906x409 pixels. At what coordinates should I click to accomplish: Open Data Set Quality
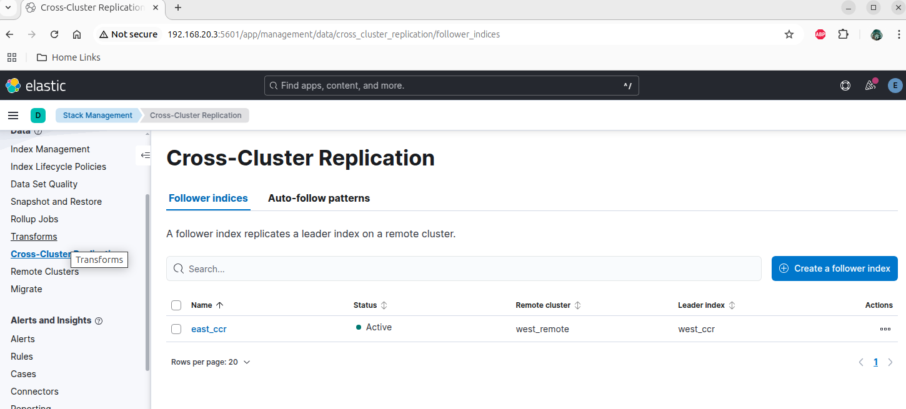click(44, 184)
